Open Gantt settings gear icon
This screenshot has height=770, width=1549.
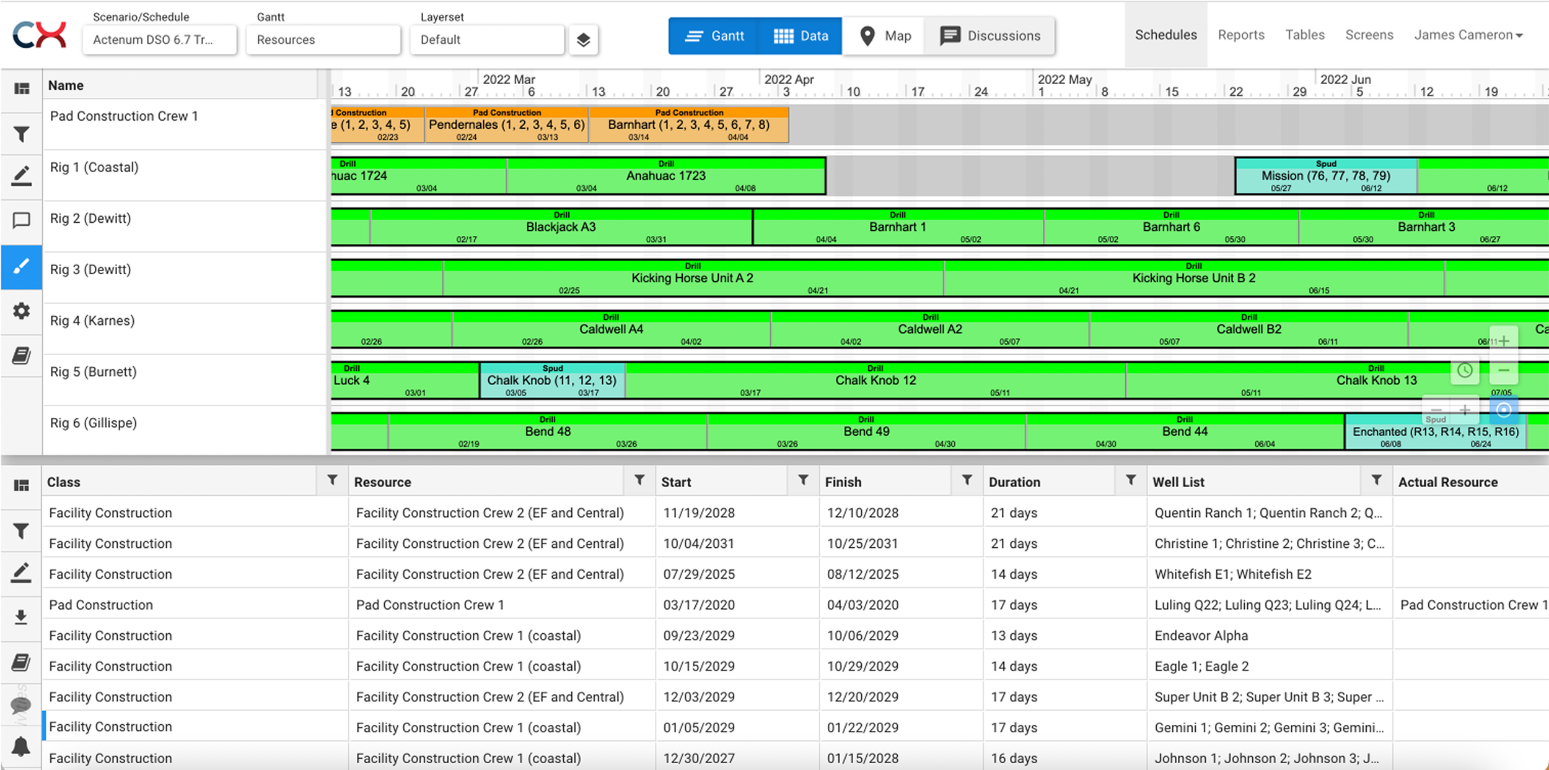[22, 311]
